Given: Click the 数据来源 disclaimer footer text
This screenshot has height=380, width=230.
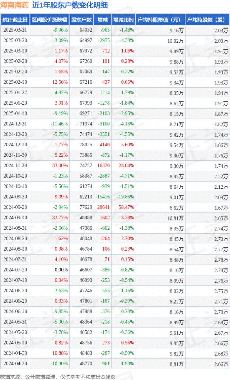Looking at the screenshot, I should [x=58, y=377].
